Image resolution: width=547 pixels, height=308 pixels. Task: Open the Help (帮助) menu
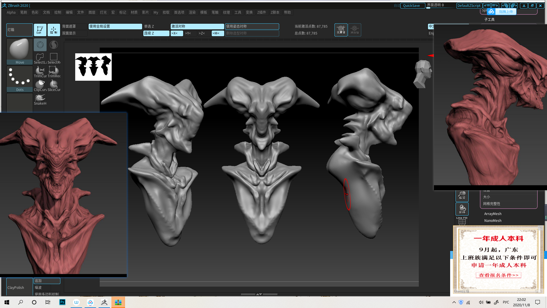287,12
